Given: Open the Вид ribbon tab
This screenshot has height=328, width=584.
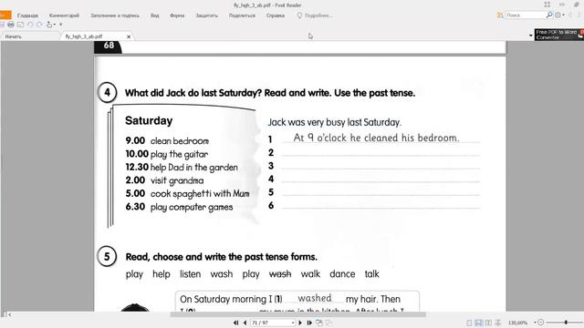Looking at the screenshot, I should [154, 15].
